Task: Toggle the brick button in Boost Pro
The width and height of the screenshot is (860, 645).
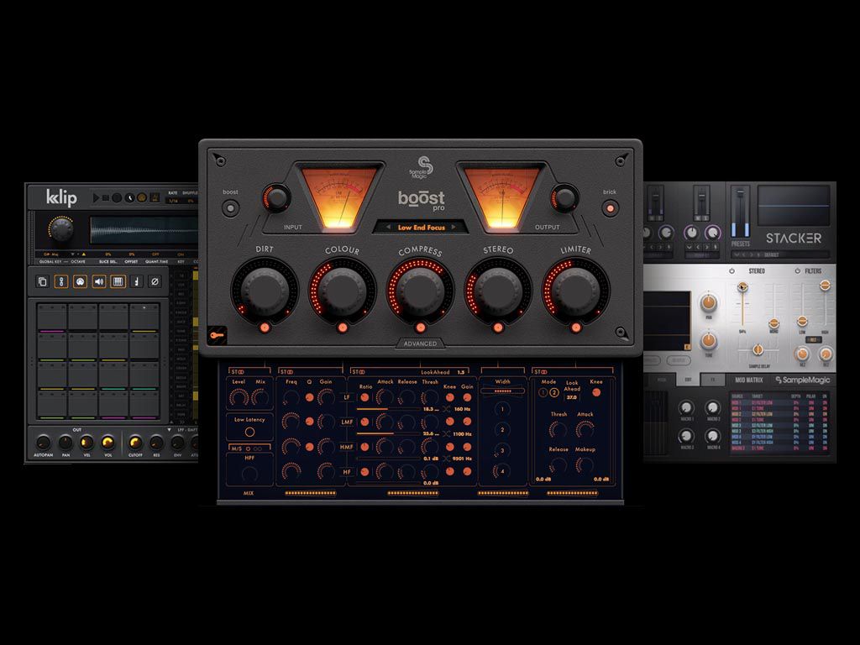Action: click(610, 208)
